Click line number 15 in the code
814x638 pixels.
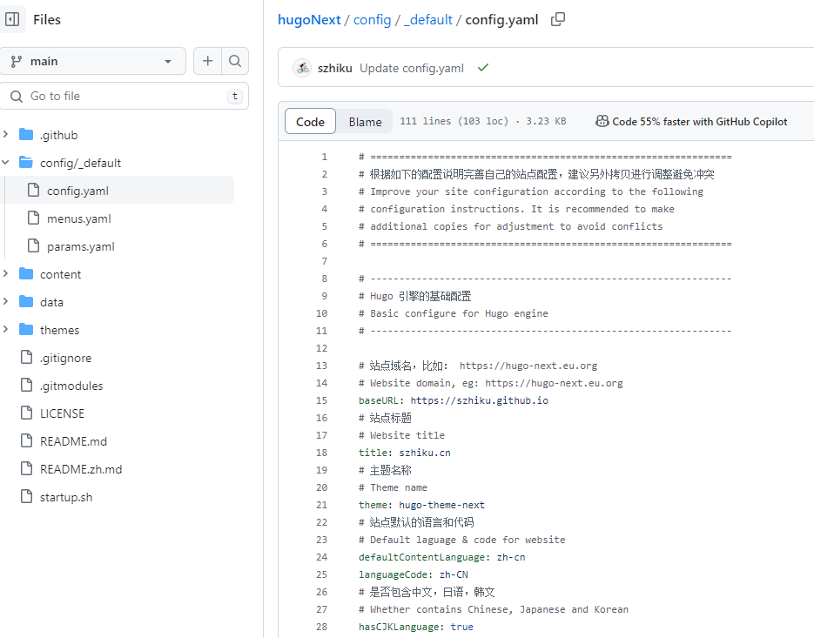(321, 400)
